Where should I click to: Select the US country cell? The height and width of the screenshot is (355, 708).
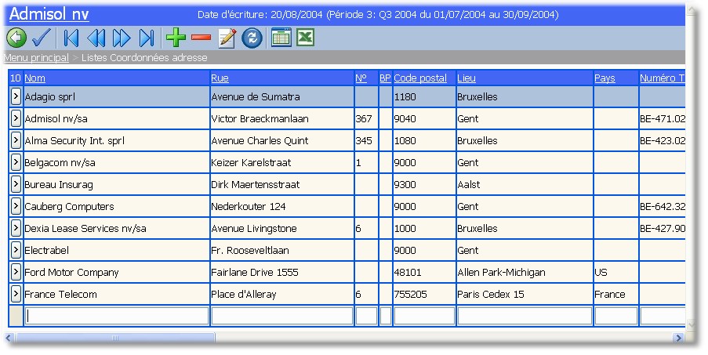coord(616,273)
